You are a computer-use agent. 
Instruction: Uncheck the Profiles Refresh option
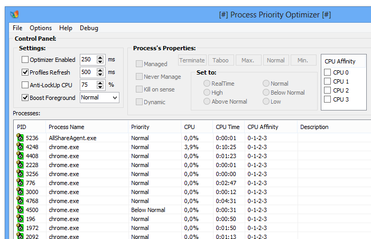point(25,72)
